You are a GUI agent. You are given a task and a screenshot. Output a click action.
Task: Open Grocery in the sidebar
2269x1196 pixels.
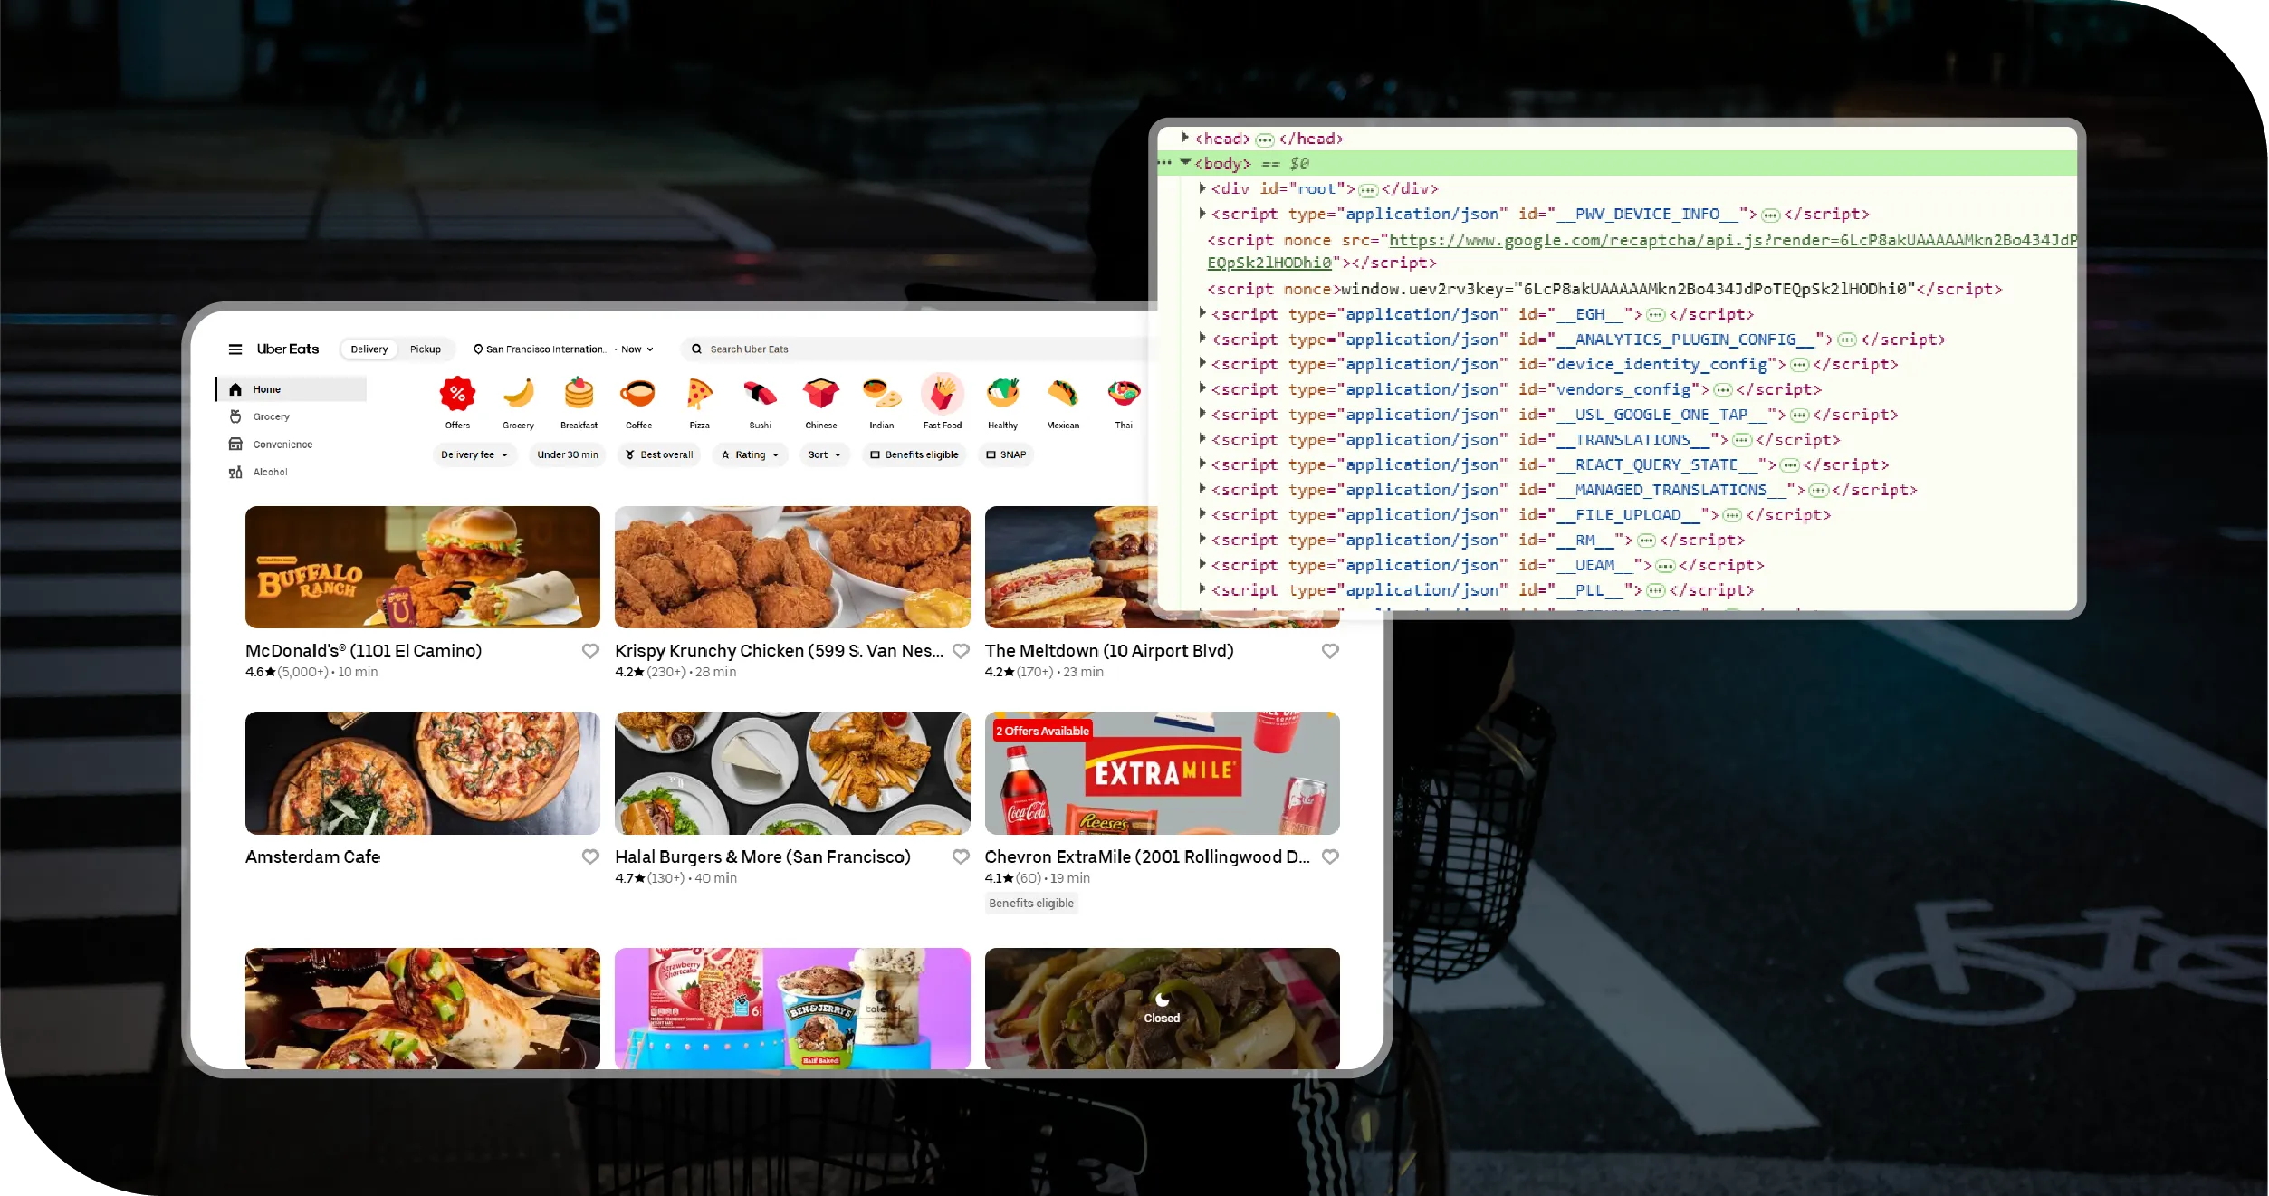point(271,417)
